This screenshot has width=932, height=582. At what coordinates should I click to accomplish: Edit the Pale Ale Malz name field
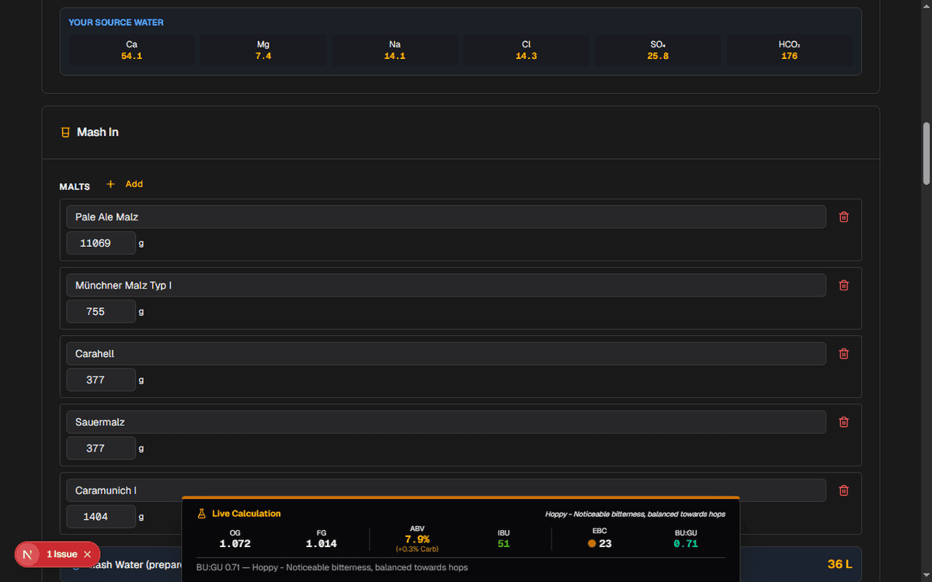445,217
